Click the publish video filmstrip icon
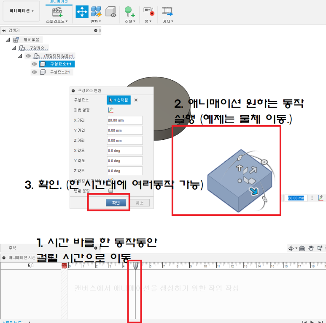This screenshot has width=326, height=323. 167,12
